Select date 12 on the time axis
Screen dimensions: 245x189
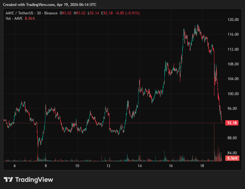click(x=108, y=166)
